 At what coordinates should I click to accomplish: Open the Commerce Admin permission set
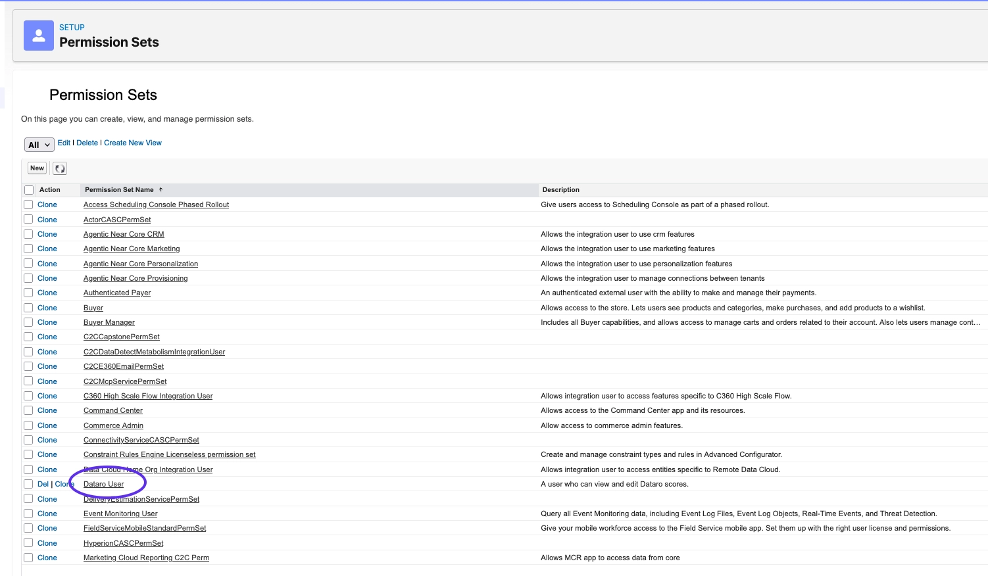click(113, 425)
